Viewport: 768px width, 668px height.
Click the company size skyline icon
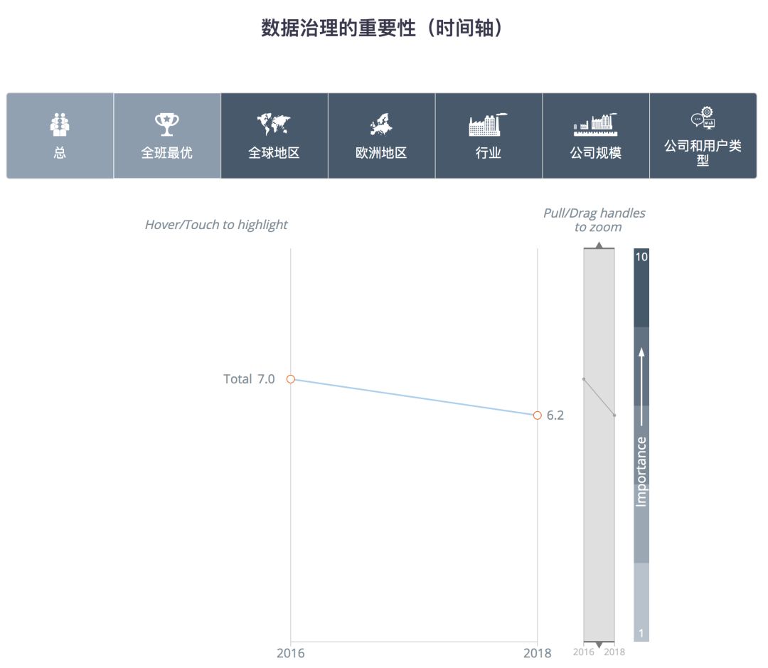coord(595,124)
